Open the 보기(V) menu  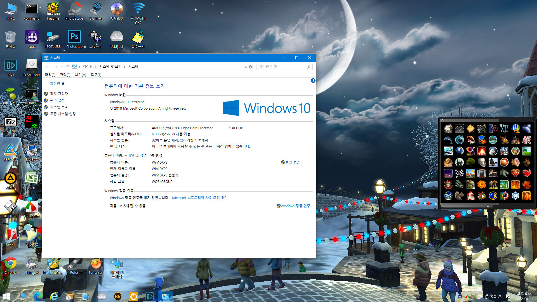[x=80, y=75]
